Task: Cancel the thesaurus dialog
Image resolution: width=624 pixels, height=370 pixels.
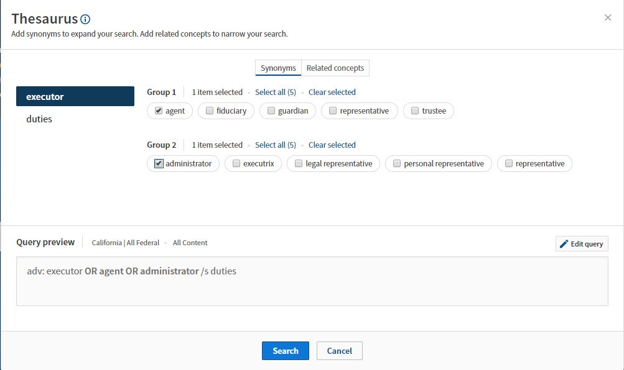Action: [x=339, y=351]
